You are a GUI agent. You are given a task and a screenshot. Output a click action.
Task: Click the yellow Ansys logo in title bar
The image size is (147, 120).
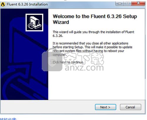pyautogui.click(x=3, y=4)
